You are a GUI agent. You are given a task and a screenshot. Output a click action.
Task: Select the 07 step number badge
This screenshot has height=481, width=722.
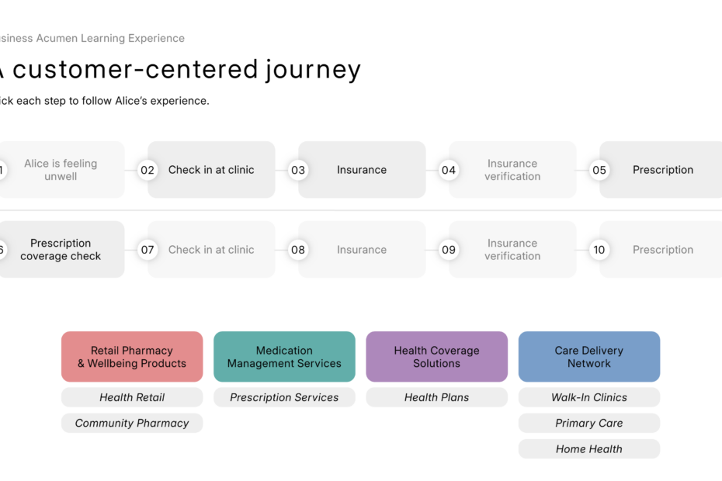pos(148,250)
